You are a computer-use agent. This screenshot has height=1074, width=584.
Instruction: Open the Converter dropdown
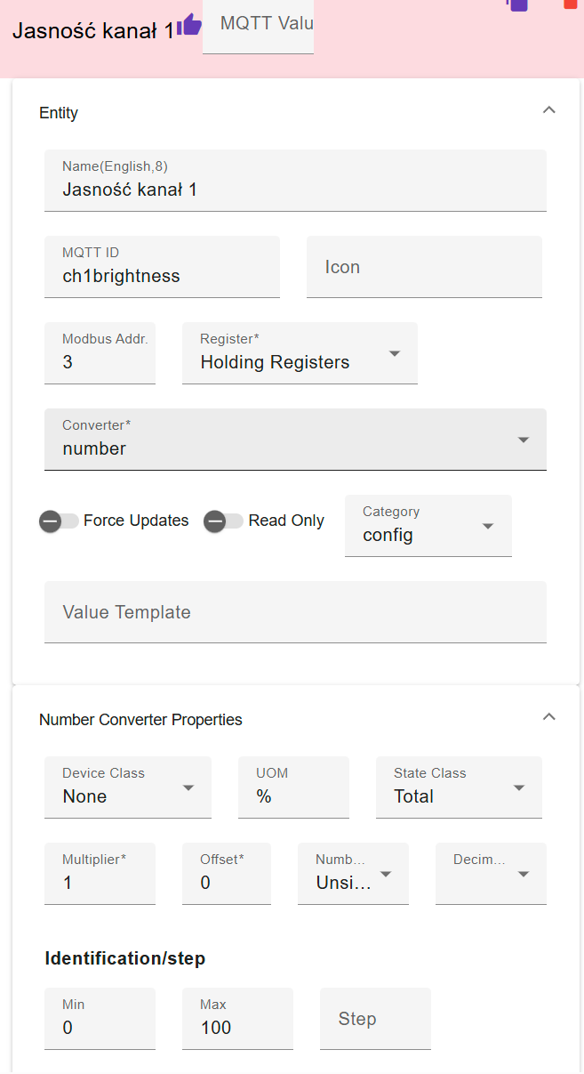point(295,440)
